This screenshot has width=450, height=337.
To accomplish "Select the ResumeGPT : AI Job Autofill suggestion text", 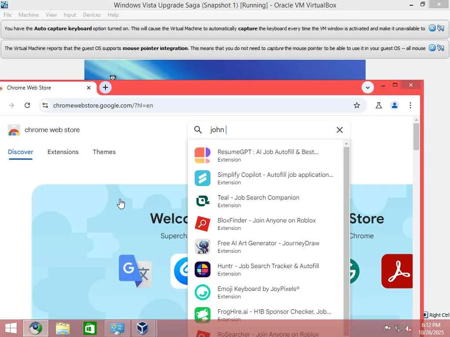I will click(268, 152).
